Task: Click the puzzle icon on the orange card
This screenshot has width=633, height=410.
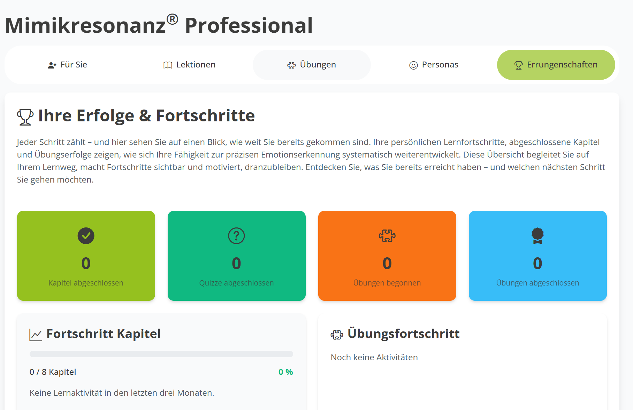Action: [x=387, y=236]
